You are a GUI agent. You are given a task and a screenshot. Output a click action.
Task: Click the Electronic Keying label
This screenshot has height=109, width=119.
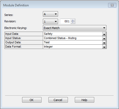click(x=16, y=28)
